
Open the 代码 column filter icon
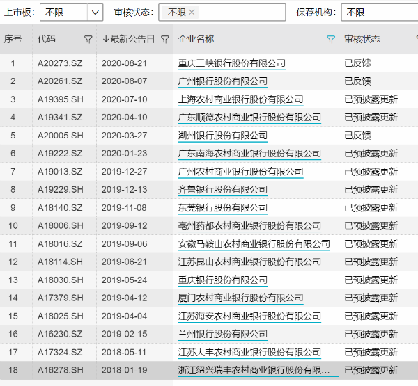tap(88, 40)
